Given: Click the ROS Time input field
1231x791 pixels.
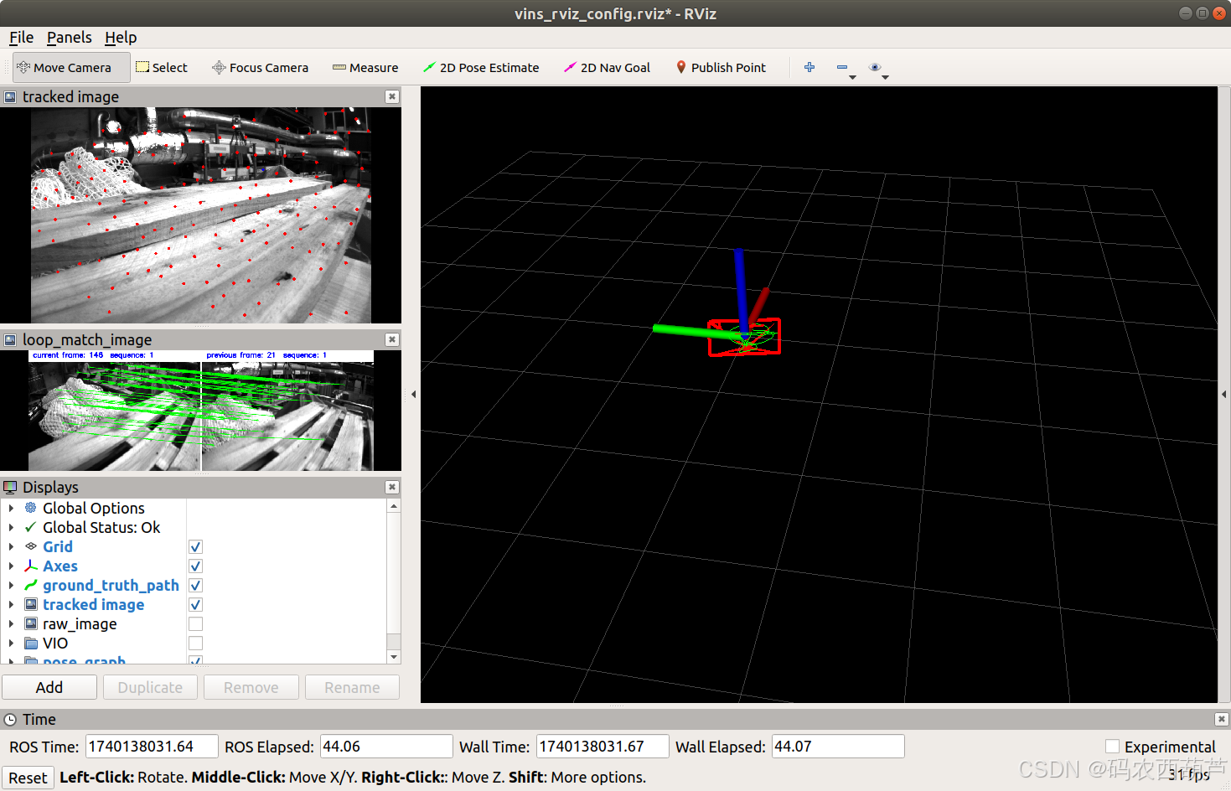Looking at the screenshot, I should pos(151,746).
